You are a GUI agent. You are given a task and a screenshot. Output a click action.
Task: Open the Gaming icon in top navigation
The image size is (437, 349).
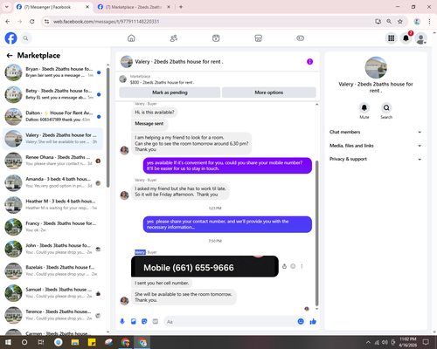301,38
